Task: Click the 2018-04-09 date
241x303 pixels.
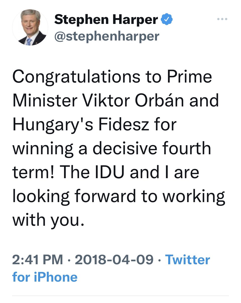Action: pyautogui.click(x=114, y=259)
